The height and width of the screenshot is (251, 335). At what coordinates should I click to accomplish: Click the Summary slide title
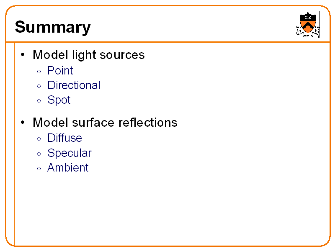53,27
